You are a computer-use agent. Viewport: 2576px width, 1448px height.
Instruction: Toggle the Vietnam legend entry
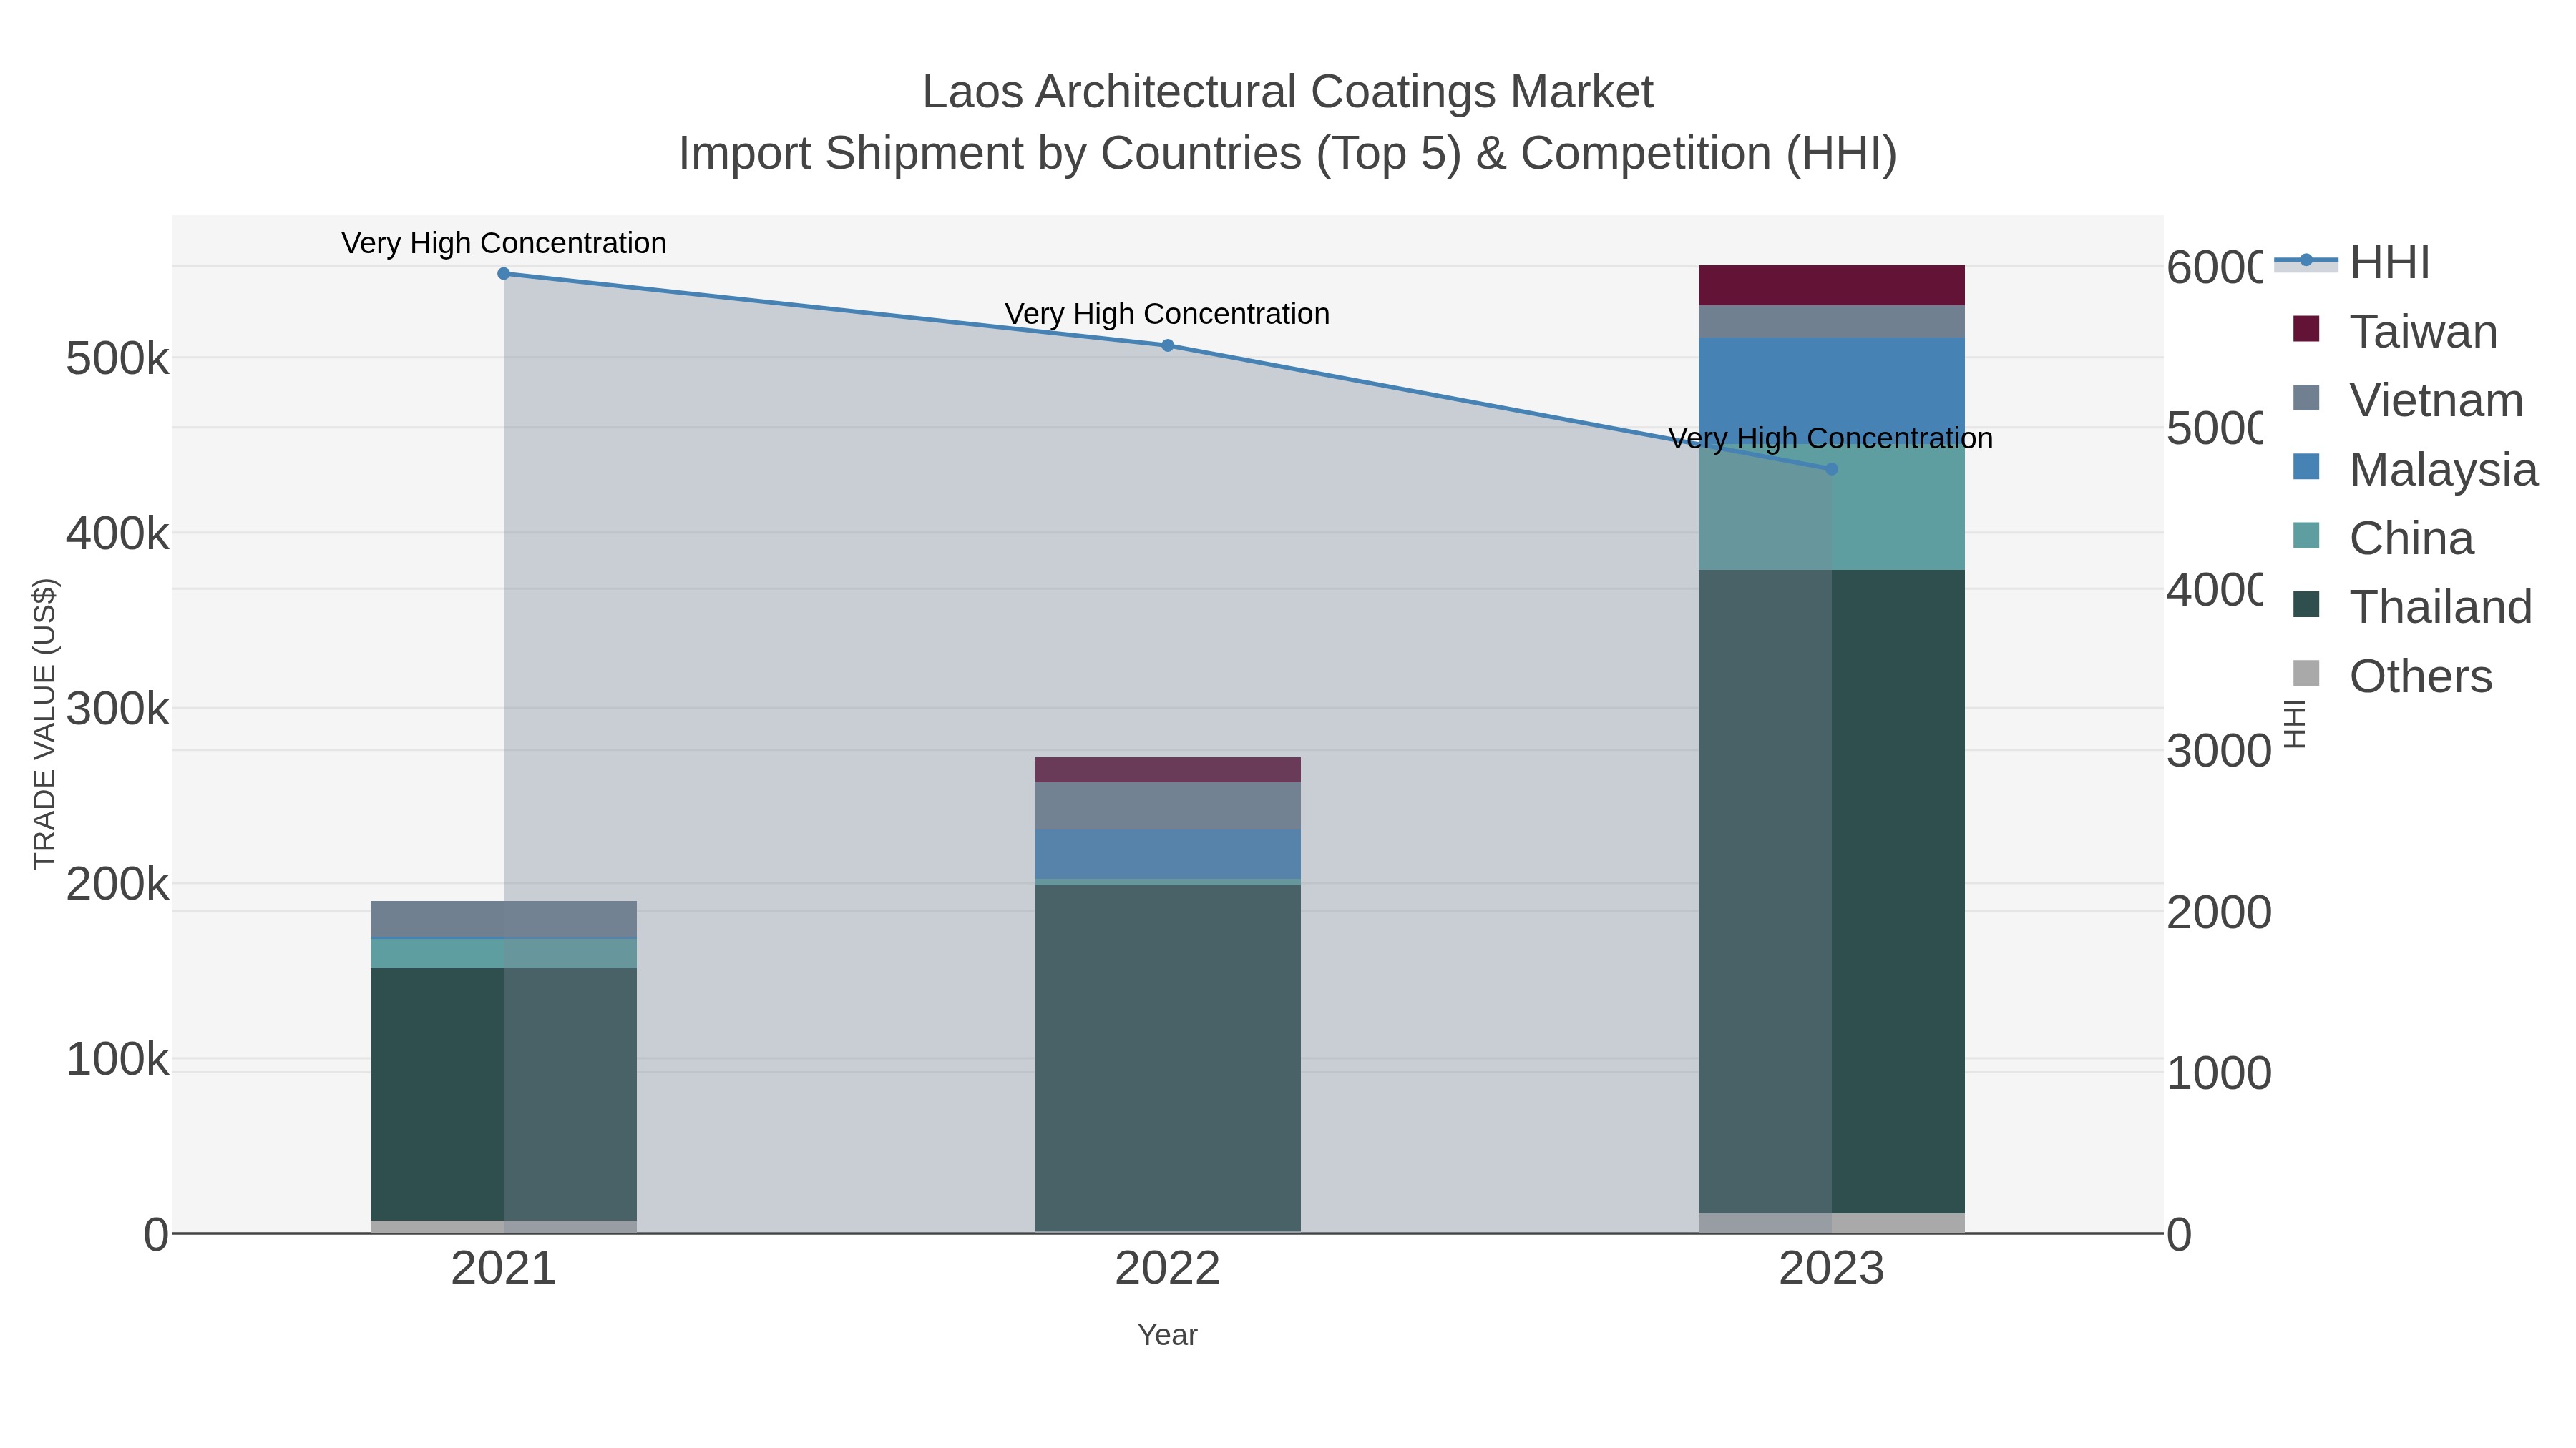click(2408, 400)
